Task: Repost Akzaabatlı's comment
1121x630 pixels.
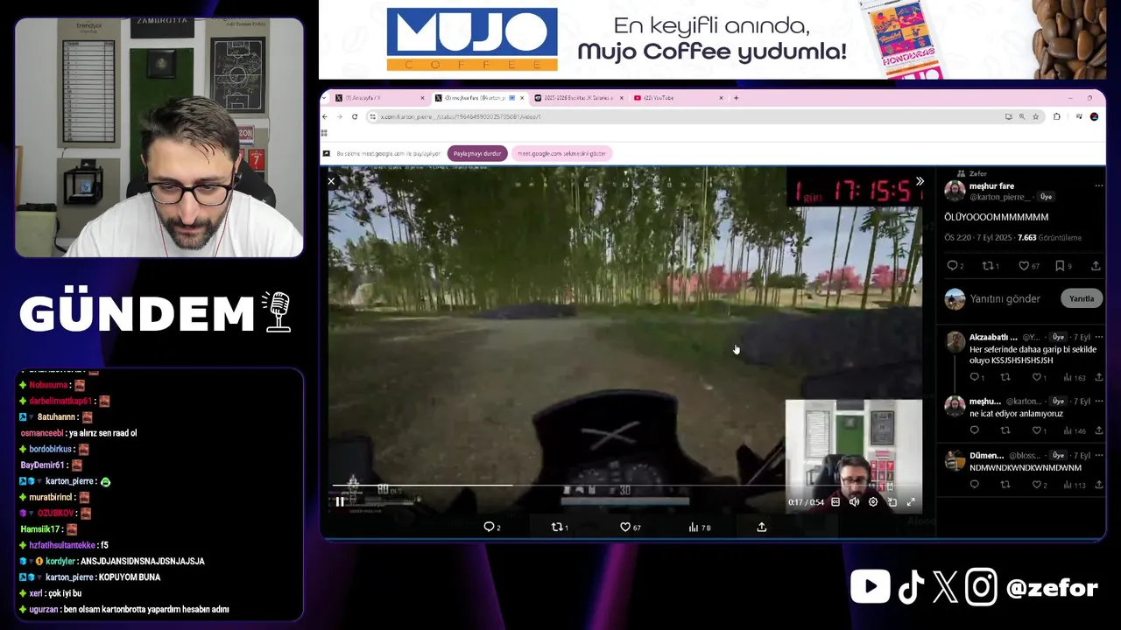Action: 1005,377
